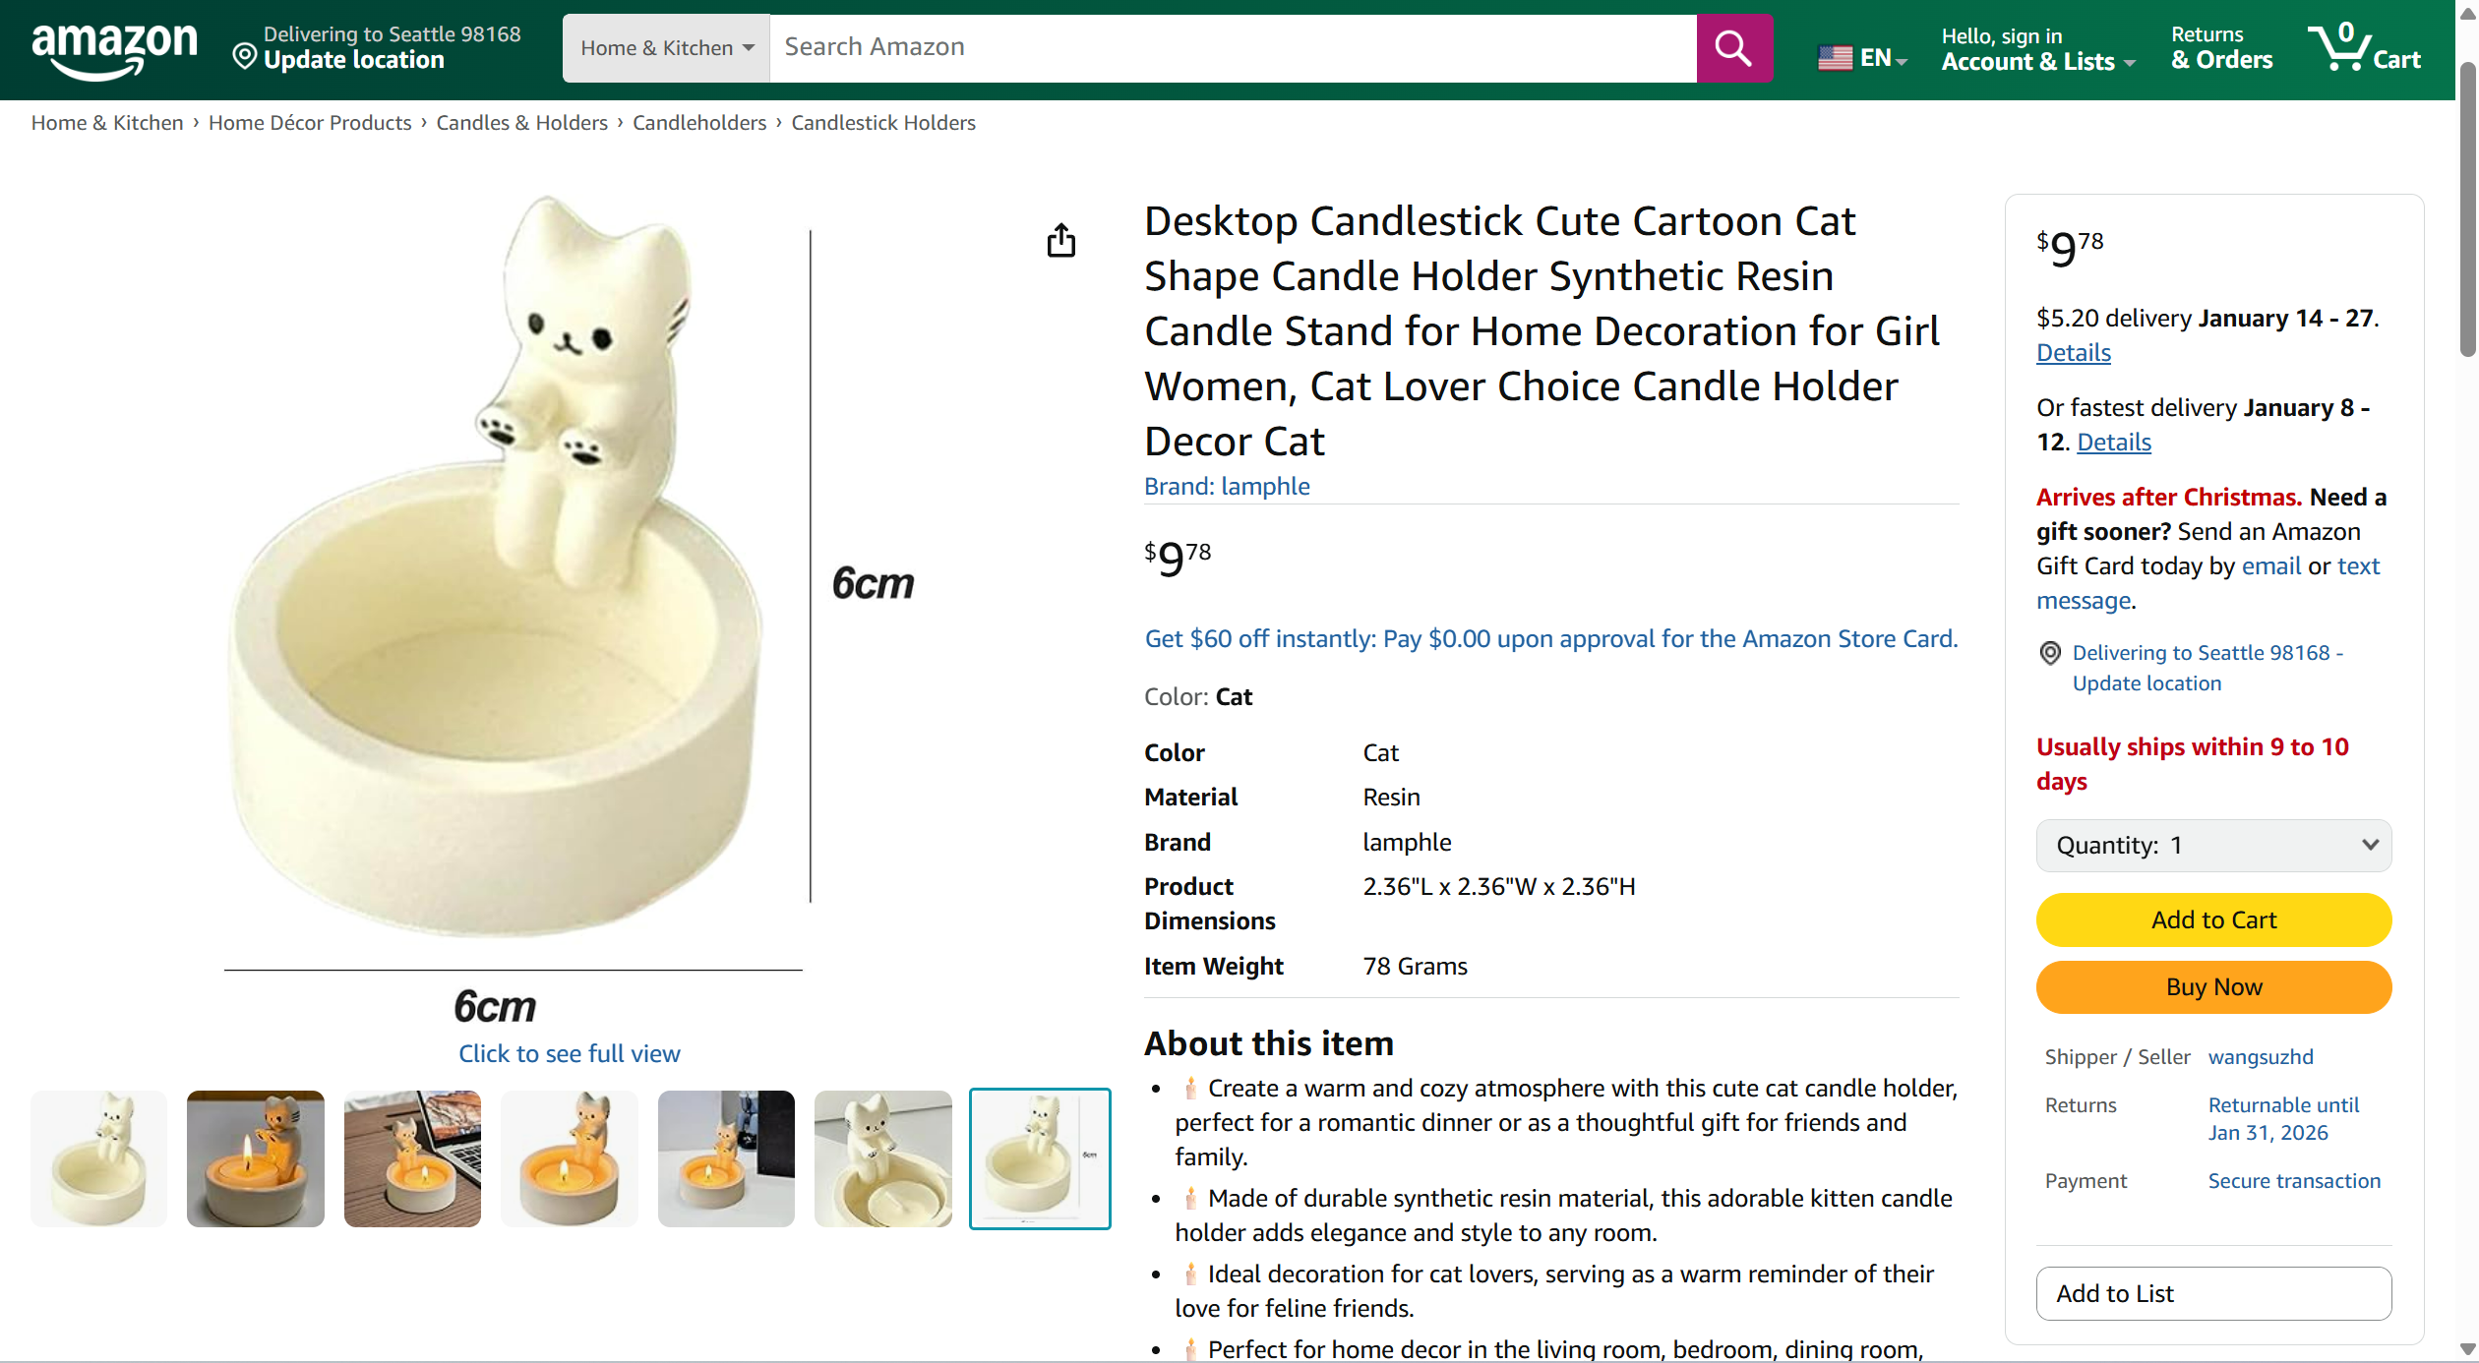Click the Buy Now button
This screenshot has width=2479, height=1363.
(2213, 987)
